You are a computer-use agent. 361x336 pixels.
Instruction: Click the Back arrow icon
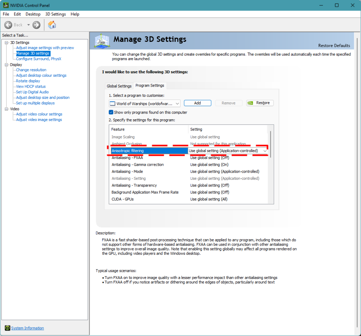click(x=8, y=25)
